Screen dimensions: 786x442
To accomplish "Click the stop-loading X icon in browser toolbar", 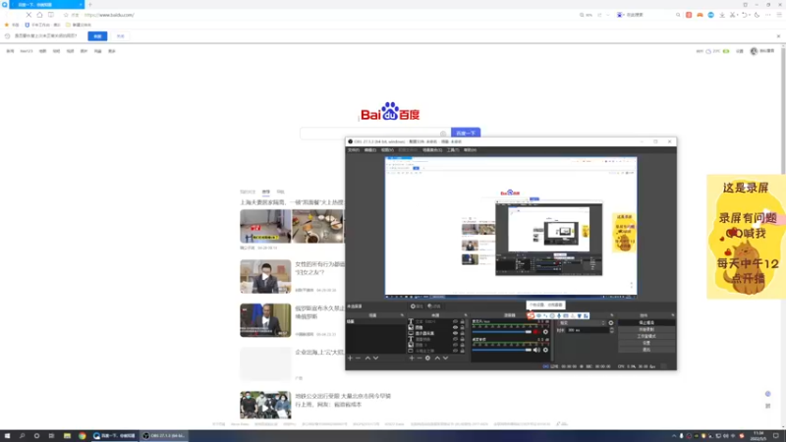I will click(x=28, y=15).
